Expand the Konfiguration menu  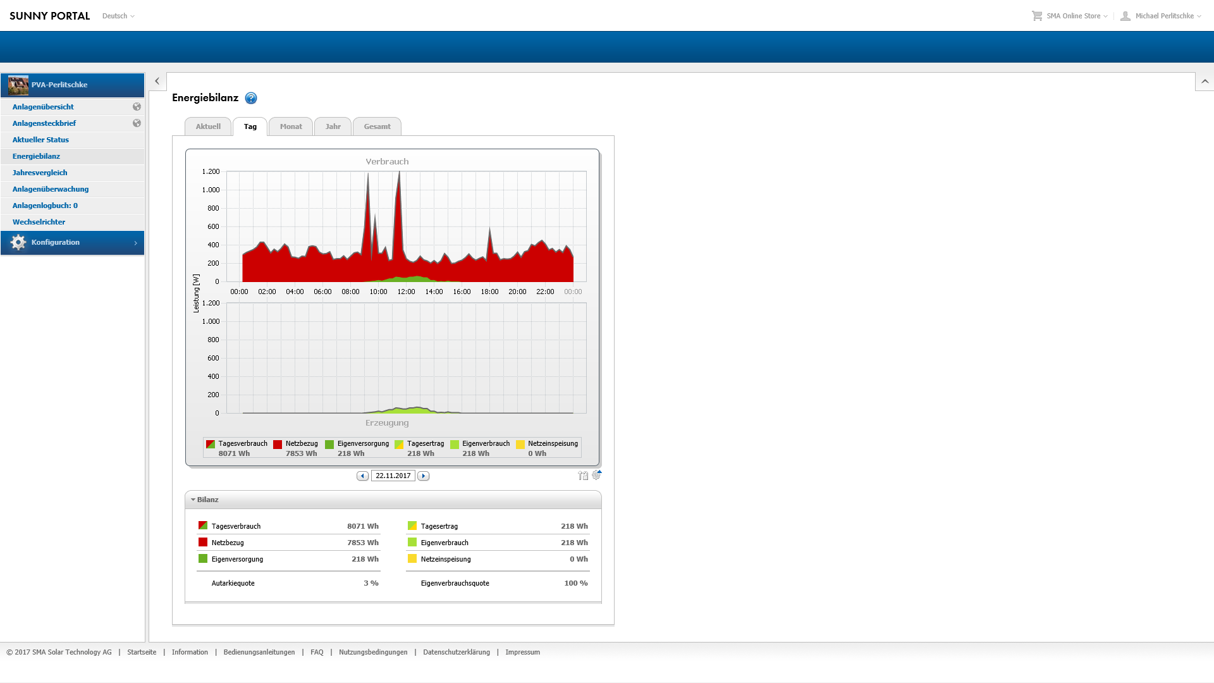point(72,242)
